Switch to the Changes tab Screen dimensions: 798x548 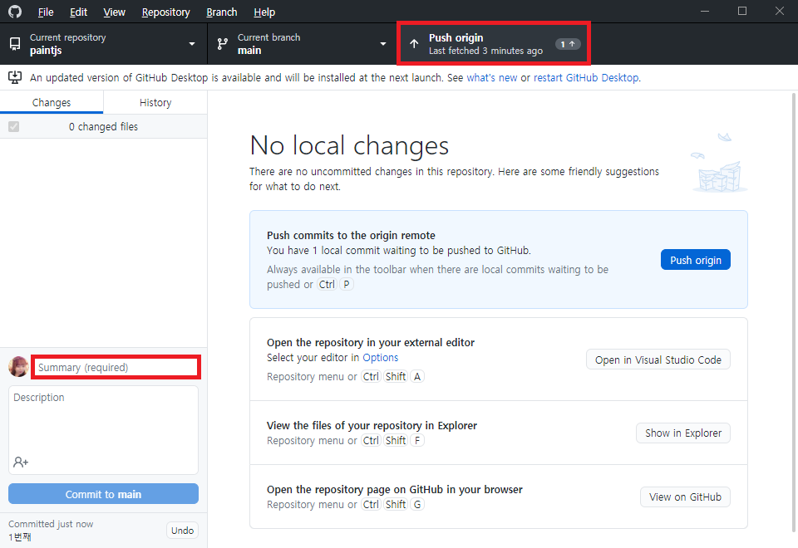(x=52, y=102)
